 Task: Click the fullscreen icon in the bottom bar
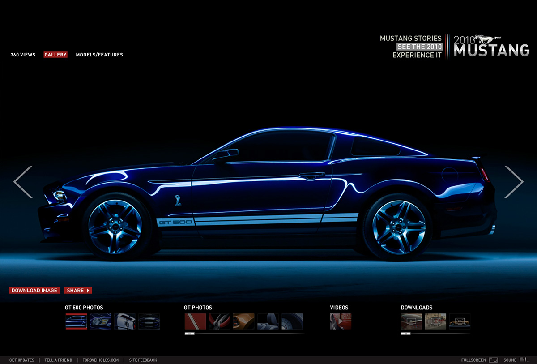click(x=493, y=360)
